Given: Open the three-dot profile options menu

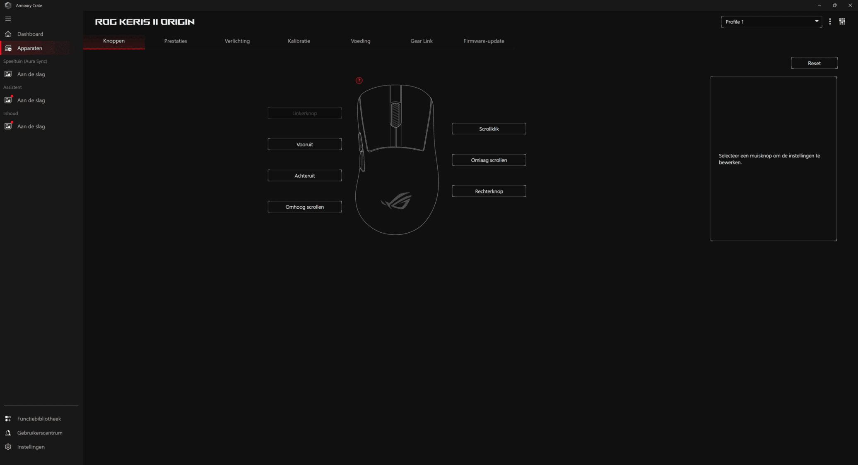Looking at the screenshot, I should pyautogui.click(x=830, y=21).
